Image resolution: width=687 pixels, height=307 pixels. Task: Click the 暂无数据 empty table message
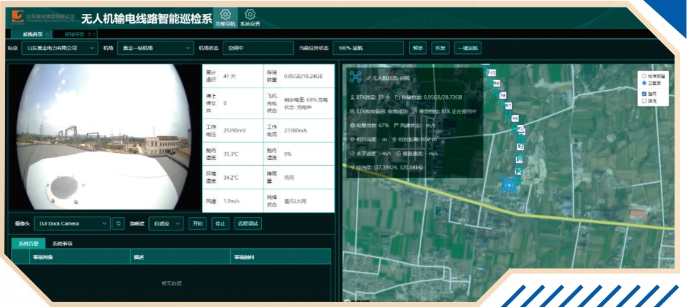[x=172, y=283]
